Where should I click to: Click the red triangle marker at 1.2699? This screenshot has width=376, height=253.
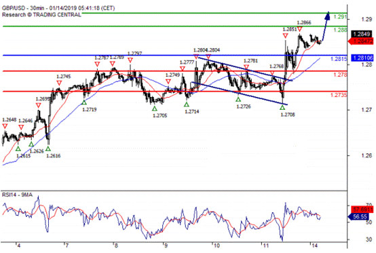(x=39, y=105)
